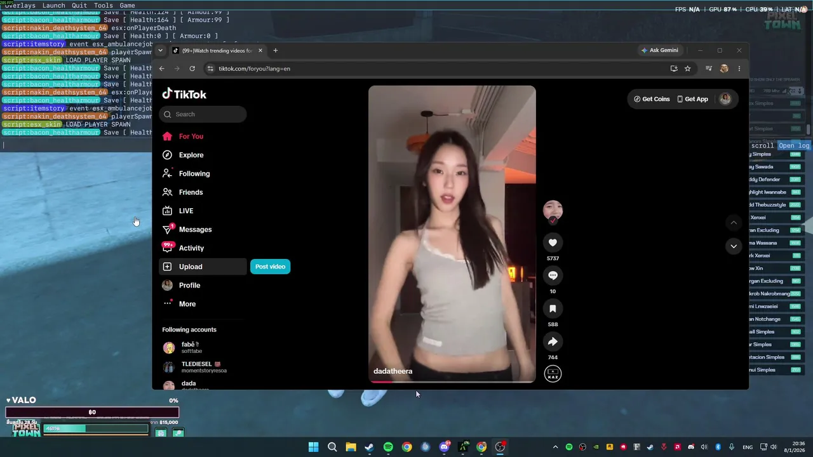The width and height of the screenshot is (813, 457).
Task: Click the Ask Gemini button in Chrome
Action: tap(659, 51)
